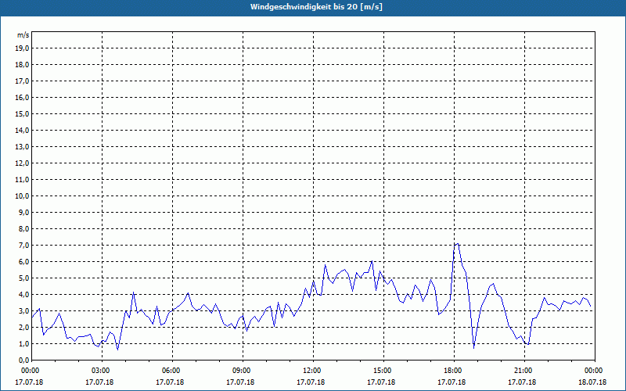Click the 10,0 y-axis label

tap(22, 196)
